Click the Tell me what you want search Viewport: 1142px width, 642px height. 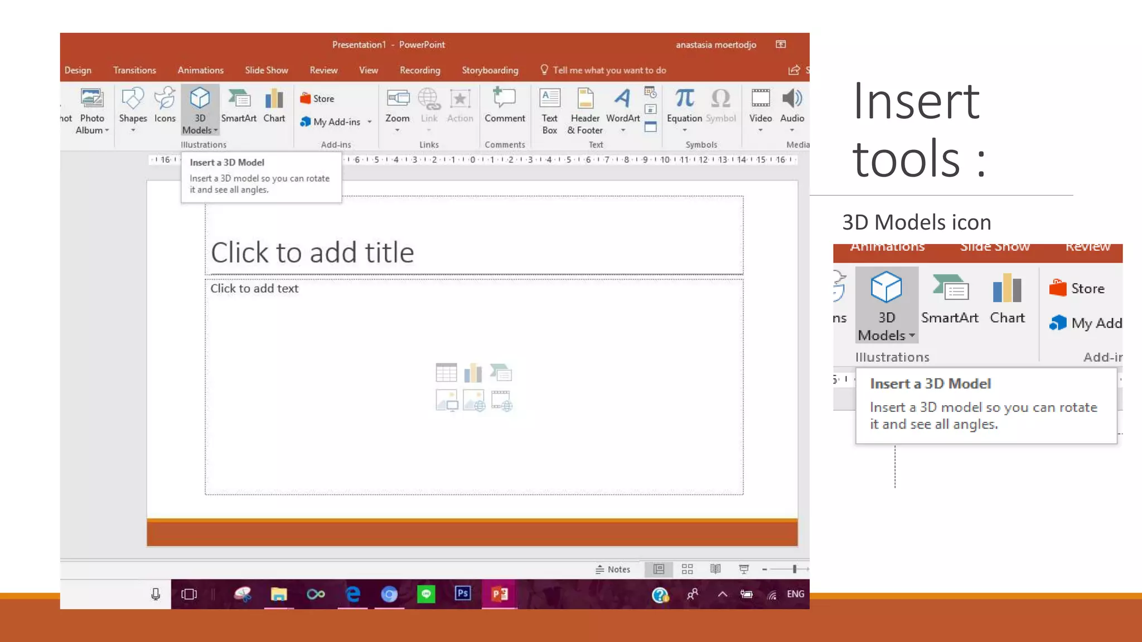click(609, 70)
